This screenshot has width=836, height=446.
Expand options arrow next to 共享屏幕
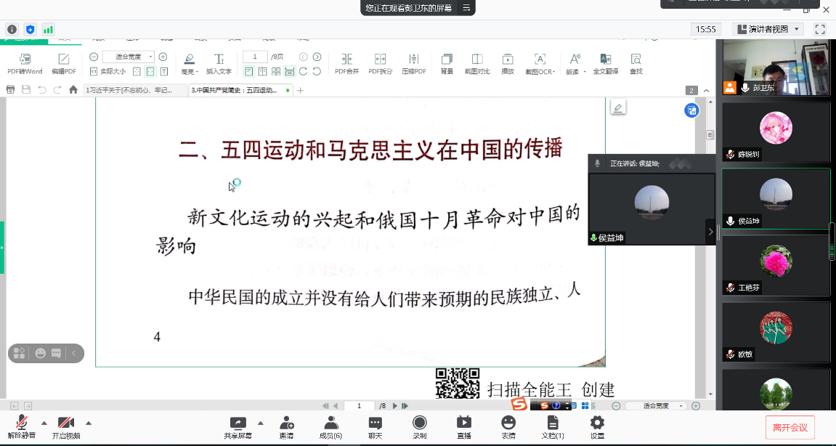pyautogui.click(x=260, y=423)
